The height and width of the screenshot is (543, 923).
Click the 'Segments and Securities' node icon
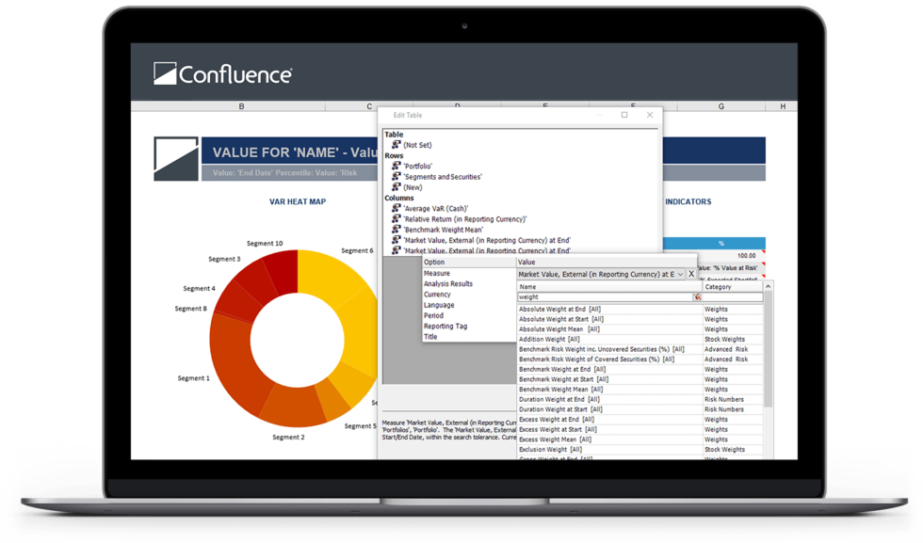tap(396, 176)
